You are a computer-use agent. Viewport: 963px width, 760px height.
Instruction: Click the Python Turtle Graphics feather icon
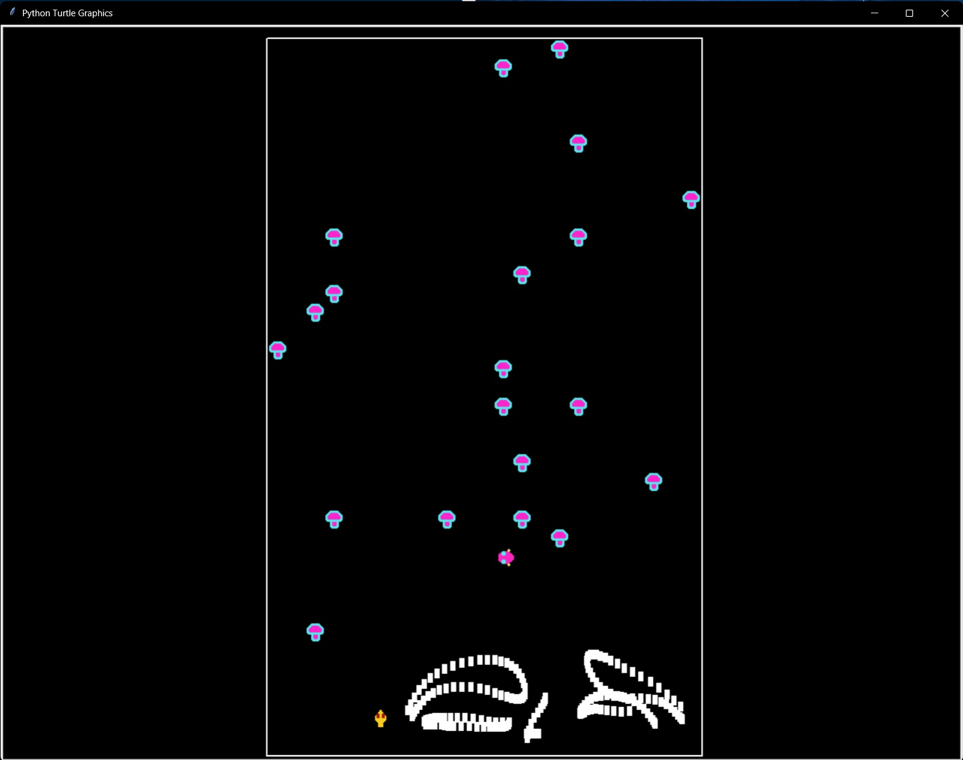12,12
